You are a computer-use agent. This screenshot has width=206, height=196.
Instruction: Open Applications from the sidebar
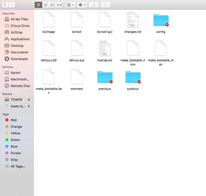(x=17, y=39)
